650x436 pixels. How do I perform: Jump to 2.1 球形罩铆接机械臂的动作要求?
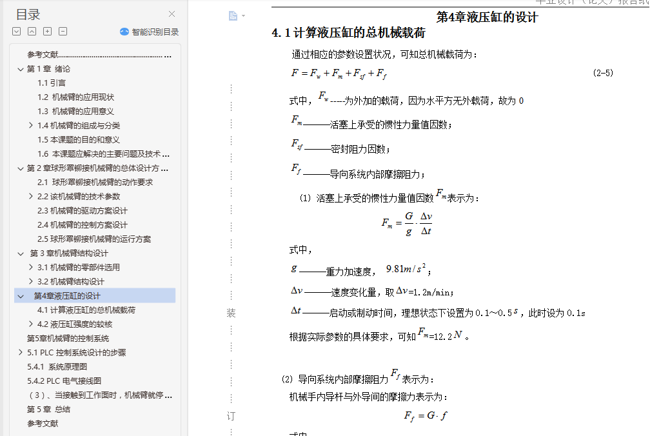[x=95, y=182]
